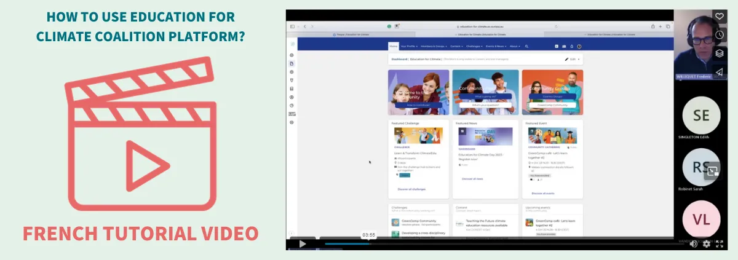The image size is (738, 260).
Task: Click the 'What is going on?' button
Action: pos(486,97)
